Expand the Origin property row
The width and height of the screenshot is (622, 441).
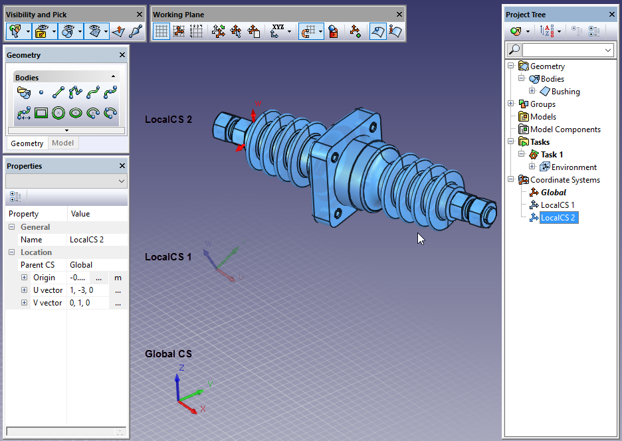coord(24,278)
